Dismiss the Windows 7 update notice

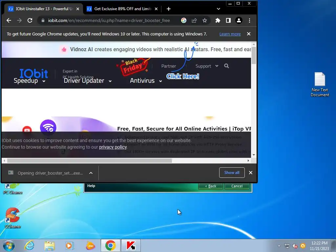[249, 34]
